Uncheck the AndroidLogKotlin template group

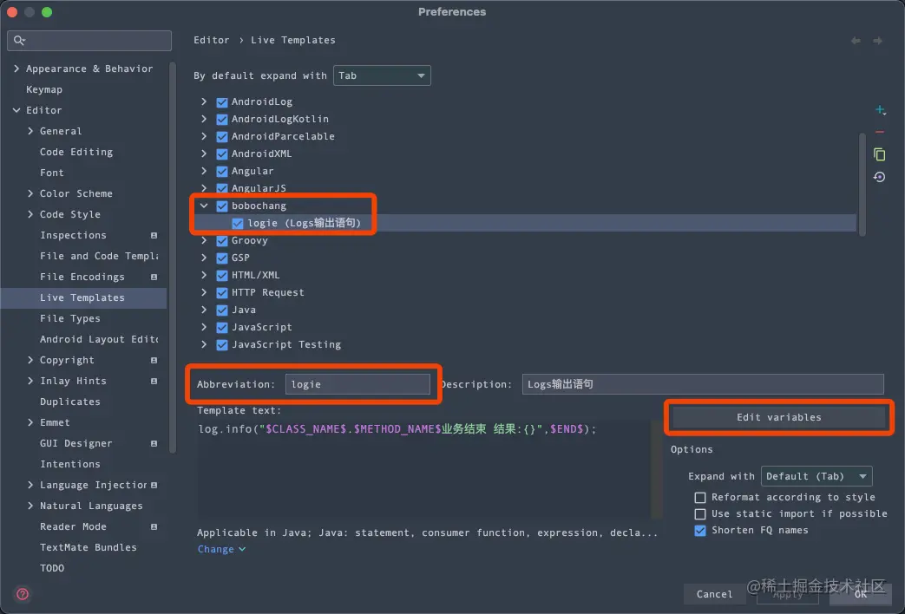tap(221, 120)
